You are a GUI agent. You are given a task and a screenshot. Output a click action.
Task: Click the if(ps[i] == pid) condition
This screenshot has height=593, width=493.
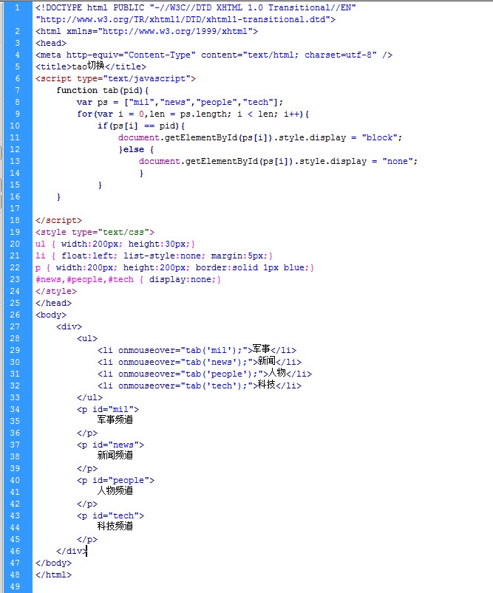pos(141,126)
